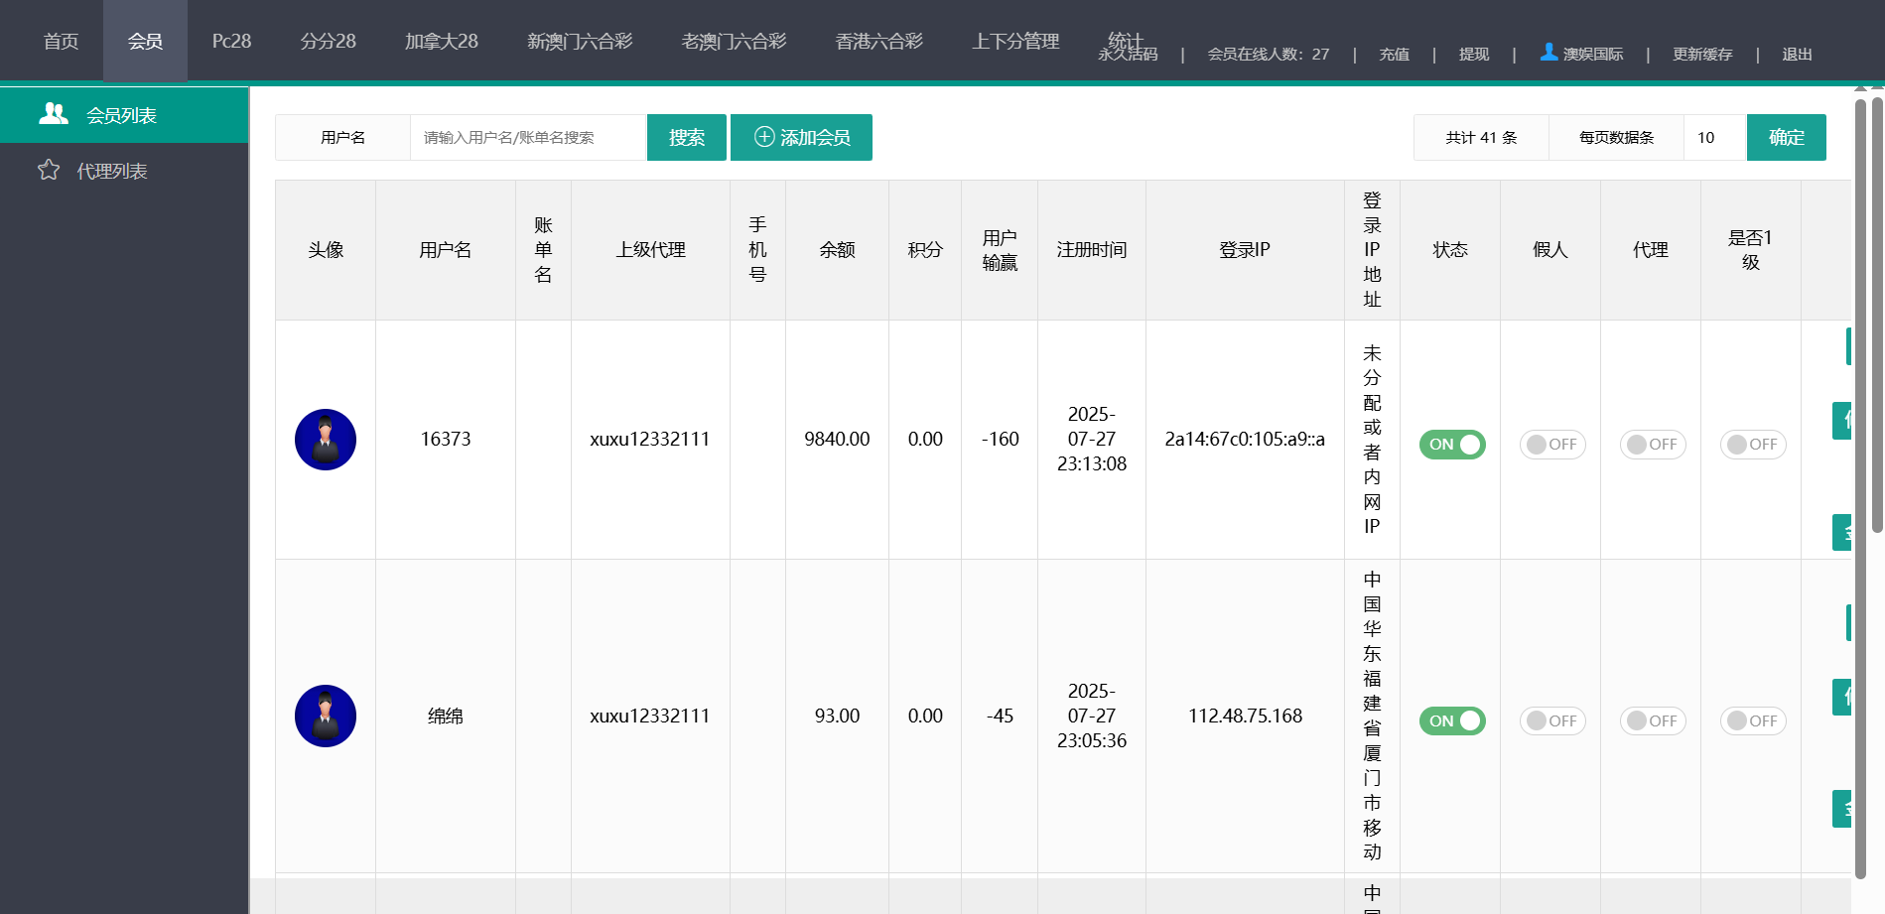Enable 代理 toggle for user 绵绵

1652,721
